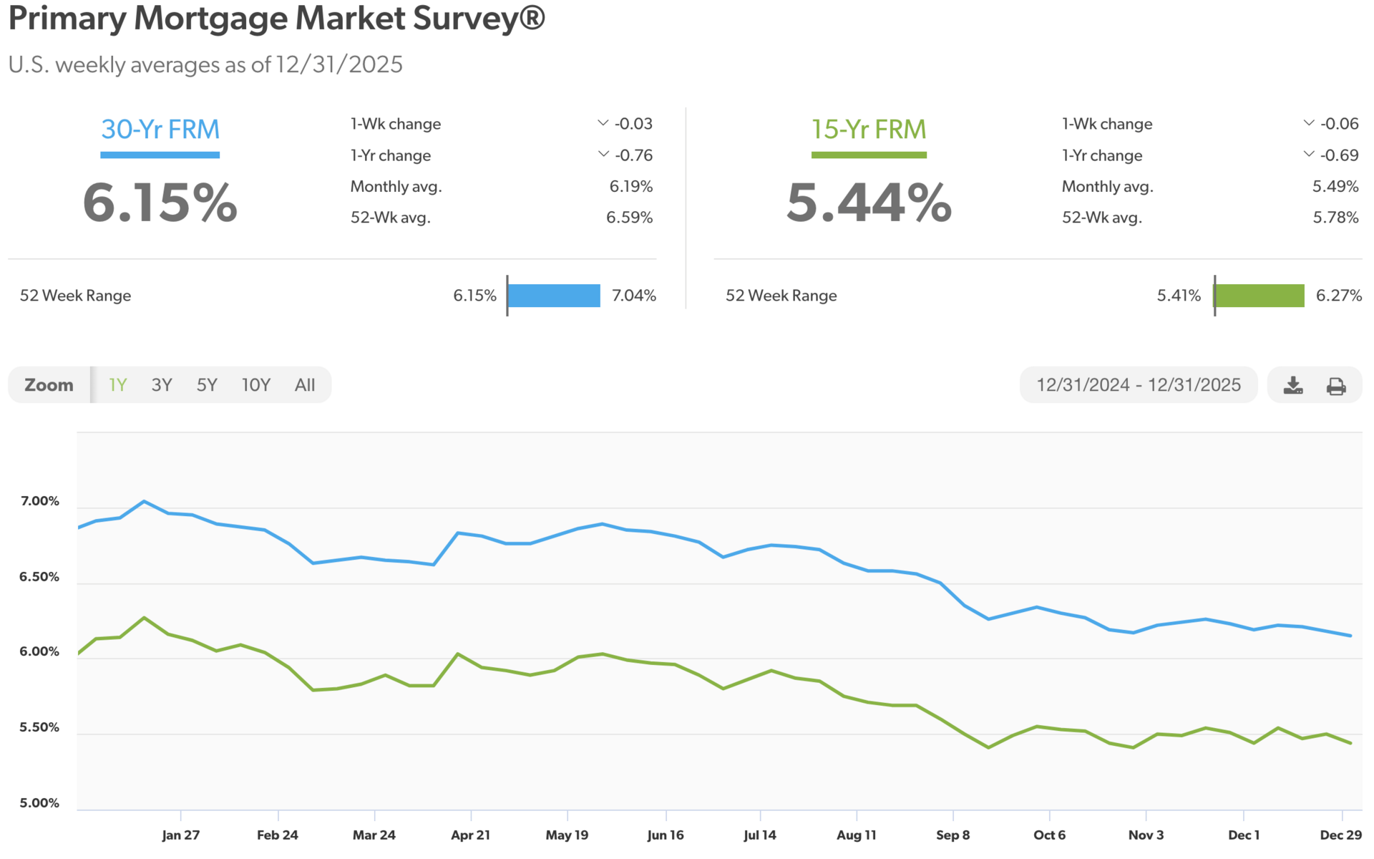This screenshot has width=1374, height=859.
Task: Open the date range 12/31/2024 - 12/31/2025 selector
Action: 1138,385
